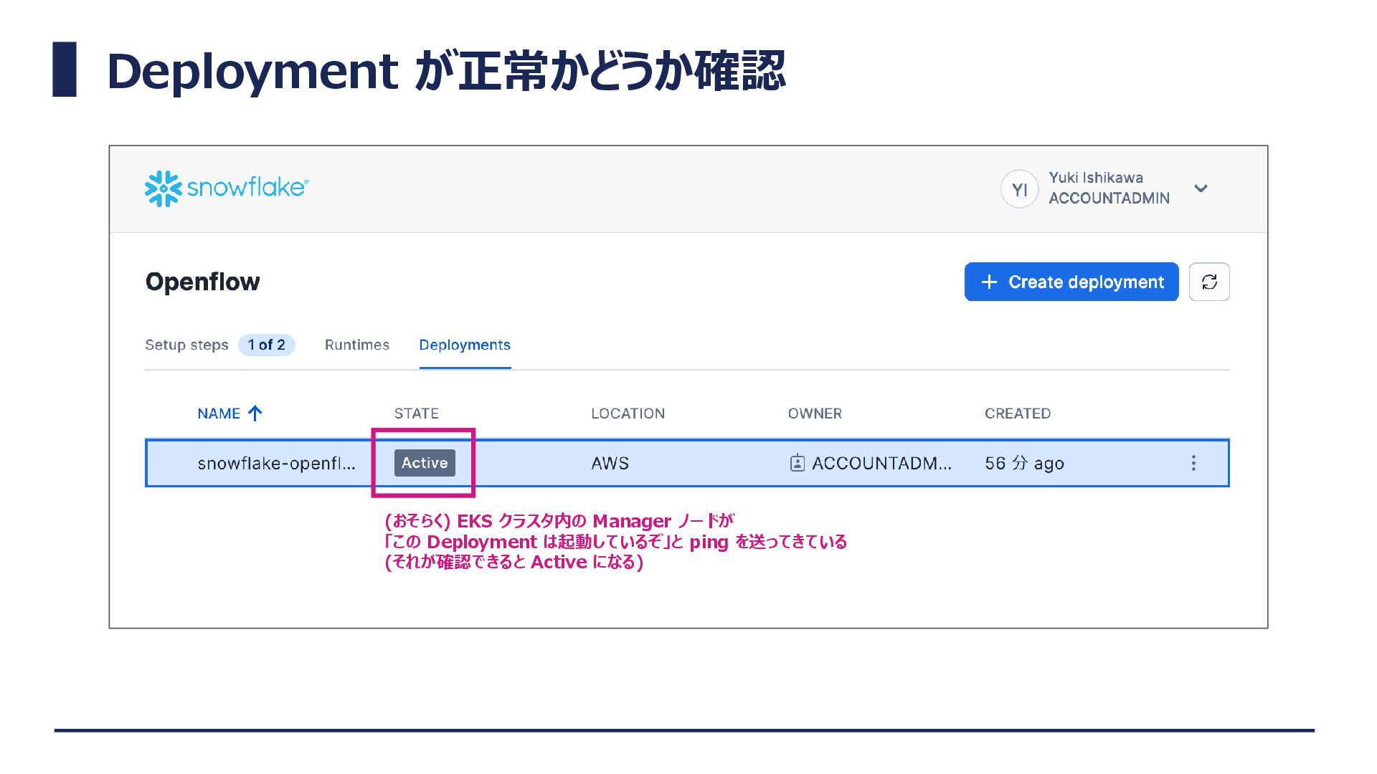Click the refresh deployments icon button
Screen dimensions: 1377x774
click(x=1208, y=282)
